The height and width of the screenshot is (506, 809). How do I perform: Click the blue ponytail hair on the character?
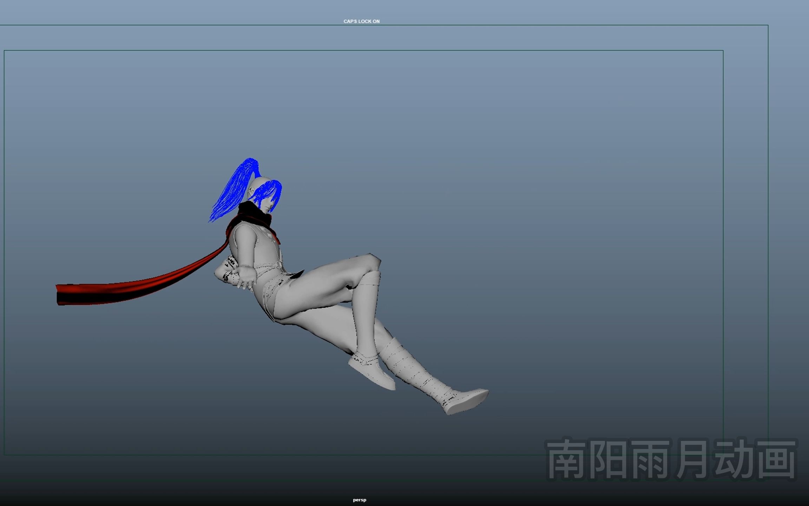pos(235,188)
